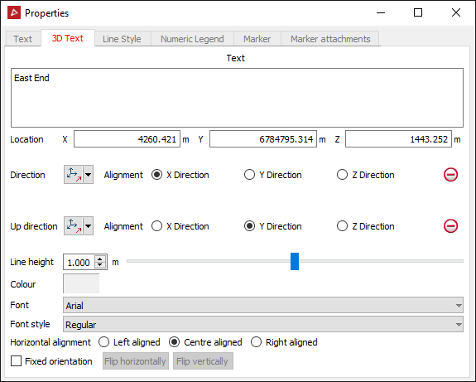Click the red remove icon in Up direction row
This screenshot has width=476, height=382.
(450, 226)
